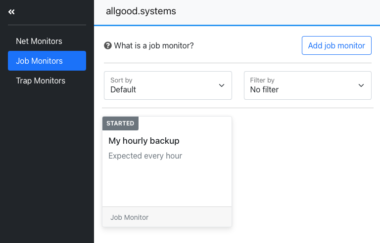Select the No filter value text
The height and width of the screenshot is (243, 380).
264,89
